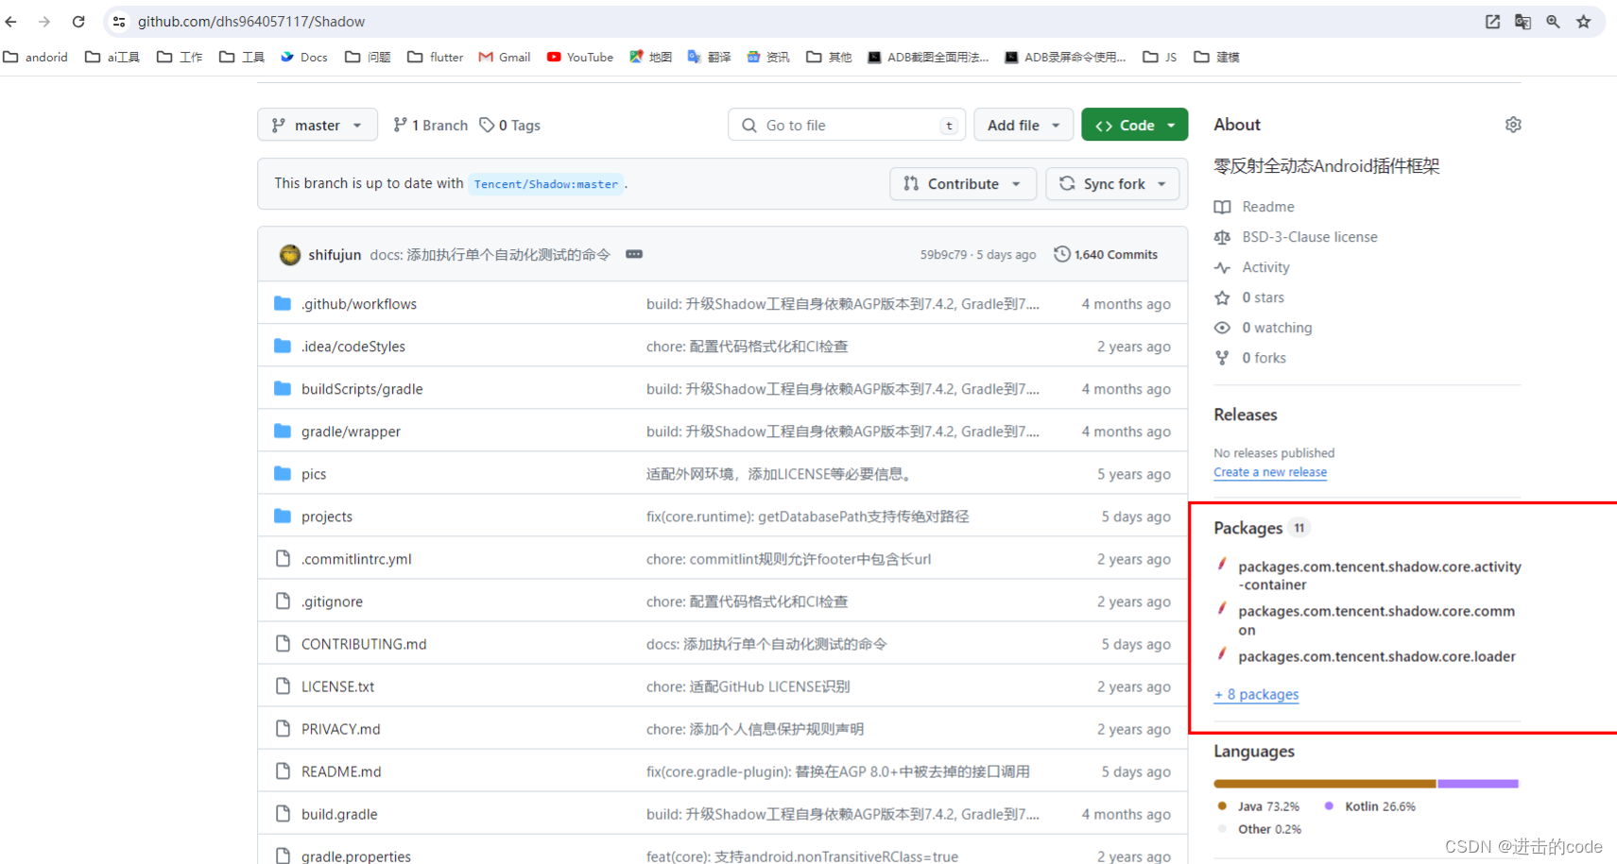Image resolution: width=1617 pixels, height=864 pixels.
Task: Open the .idea/codeStyles folder
Action: 353,347
